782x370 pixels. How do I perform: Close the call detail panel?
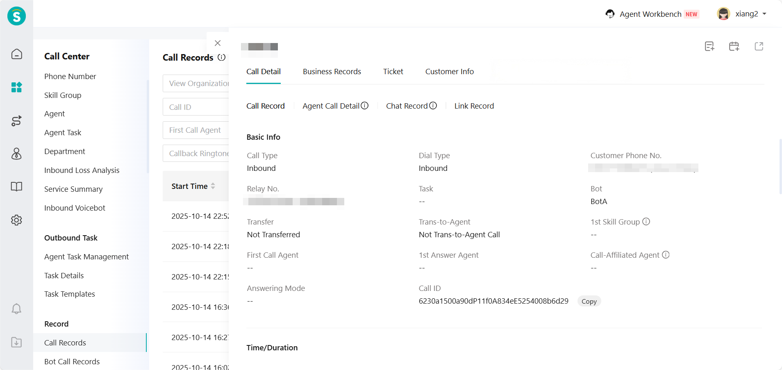point(218,43)
